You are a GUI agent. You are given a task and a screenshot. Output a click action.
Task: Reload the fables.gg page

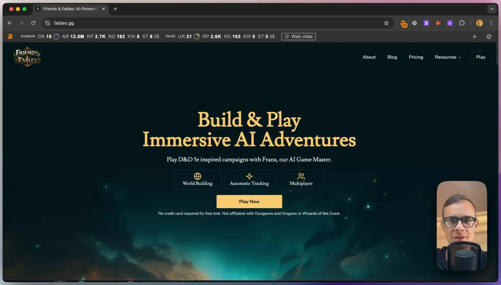(x=33, y=23)
